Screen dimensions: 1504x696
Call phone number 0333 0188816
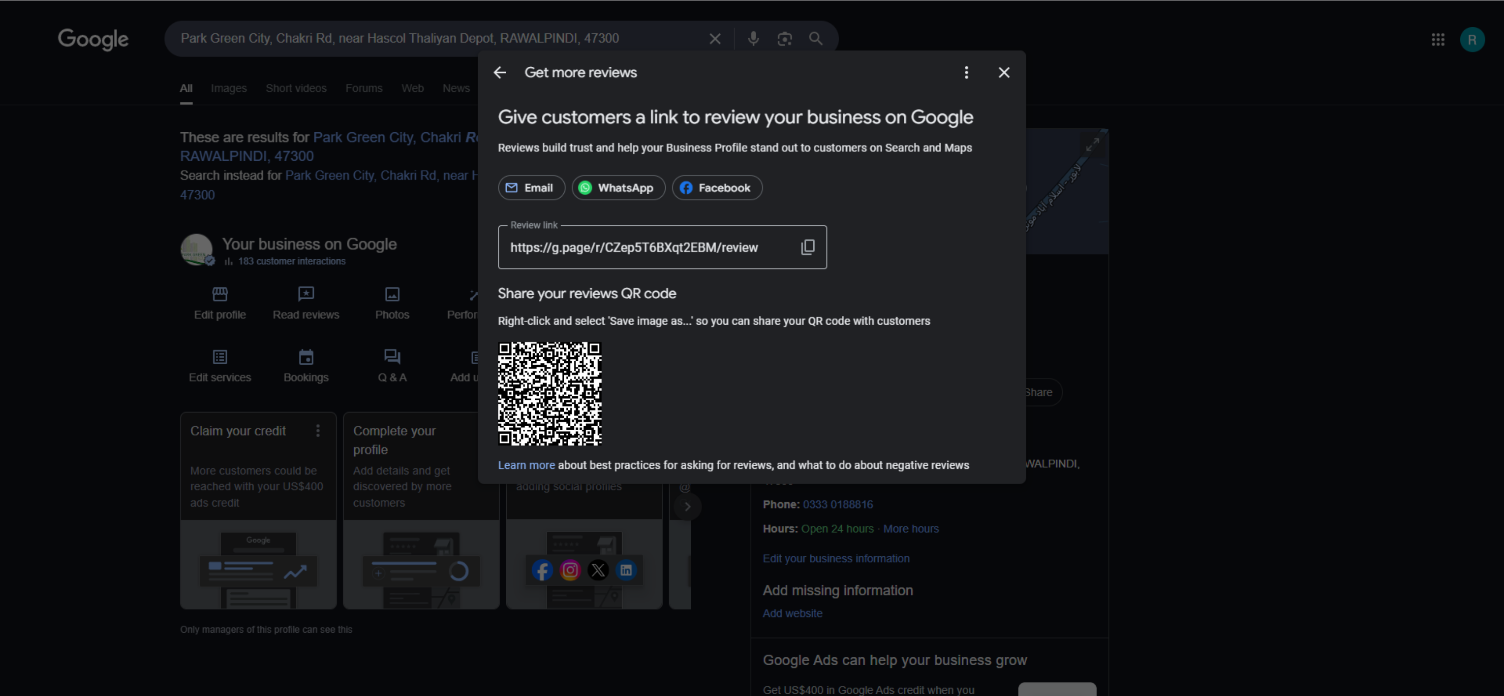837,504
